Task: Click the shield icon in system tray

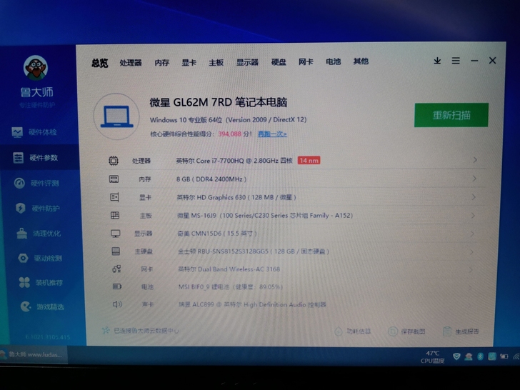Action: pos(456,356)
